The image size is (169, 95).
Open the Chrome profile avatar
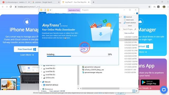164,7
